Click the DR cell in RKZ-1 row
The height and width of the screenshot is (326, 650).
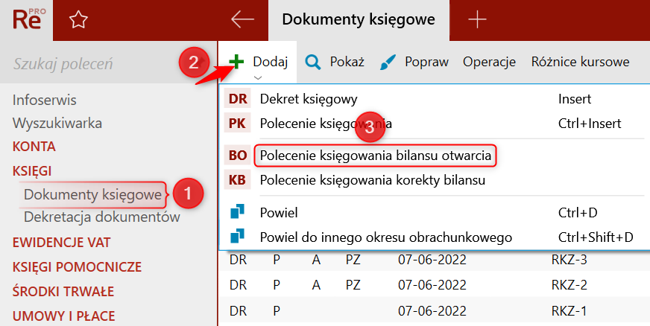(238, 310)
